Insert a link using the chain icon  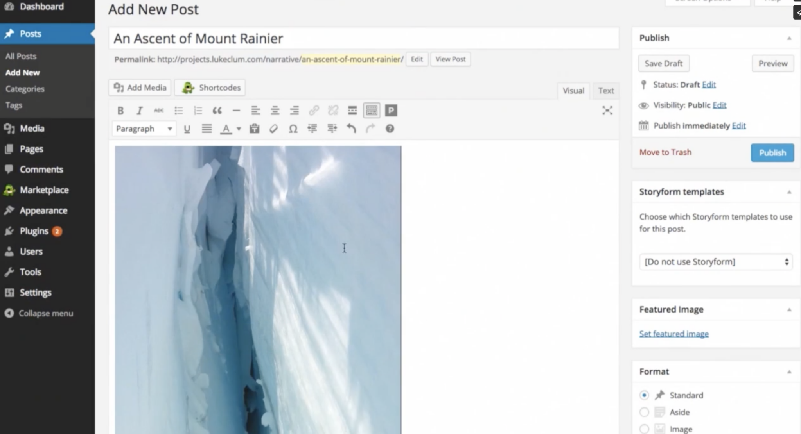click(x=313, y=111)
